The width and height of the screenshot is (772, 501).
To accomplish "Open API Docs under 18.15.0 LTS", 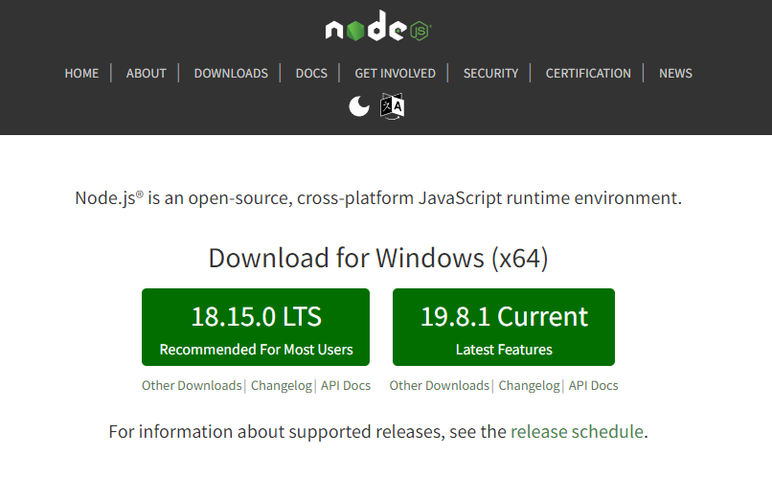I will 346,385.
